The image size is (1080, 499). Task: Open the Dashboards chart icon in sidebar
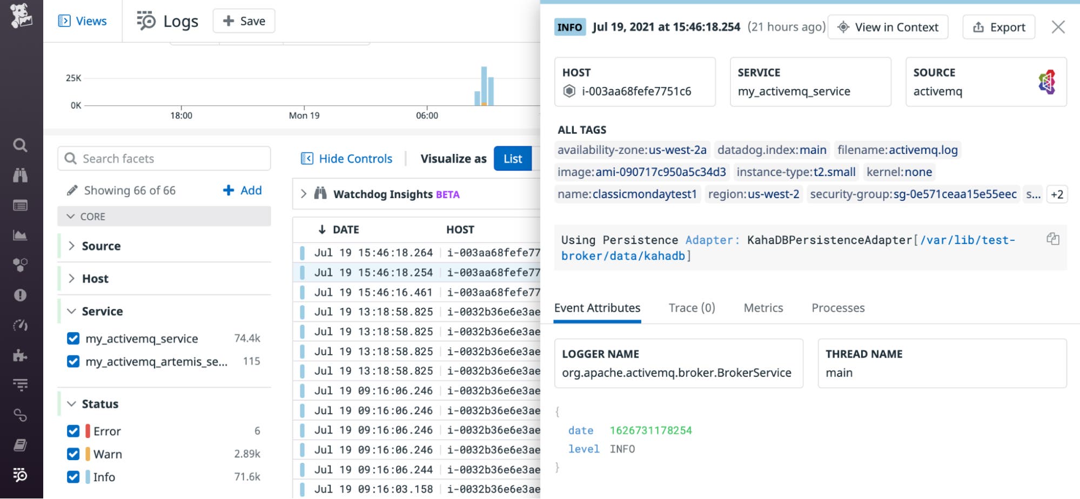20,234
